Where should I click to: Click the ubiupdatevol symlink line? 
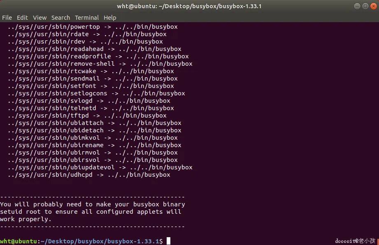point(100,168)
